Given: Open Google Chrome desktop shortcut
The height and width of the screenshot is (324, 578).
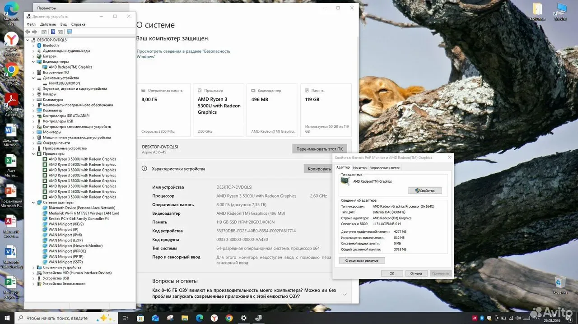Looking at the screenshot, I should coord(11,74).
